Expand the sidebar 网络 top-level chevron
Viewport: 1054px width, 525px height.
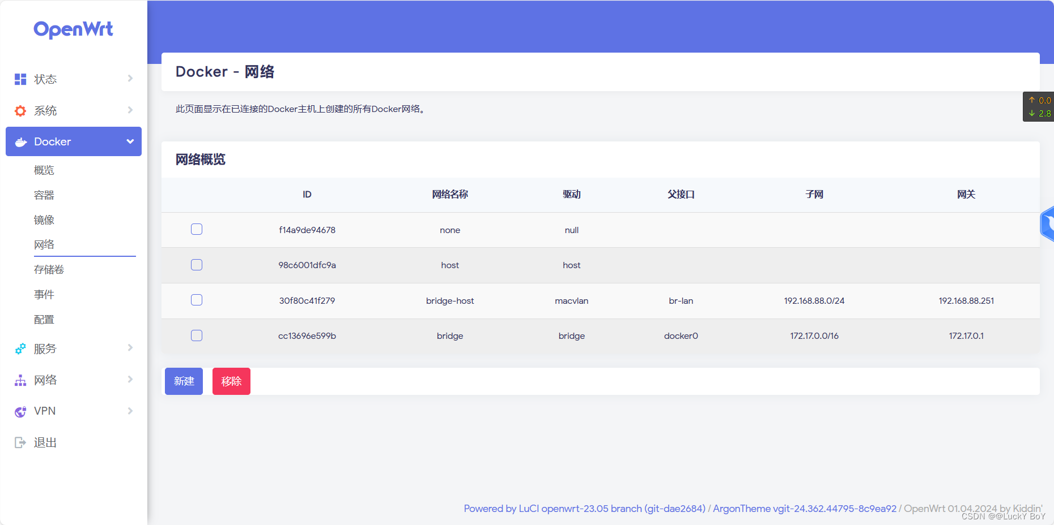coord(130,380)
